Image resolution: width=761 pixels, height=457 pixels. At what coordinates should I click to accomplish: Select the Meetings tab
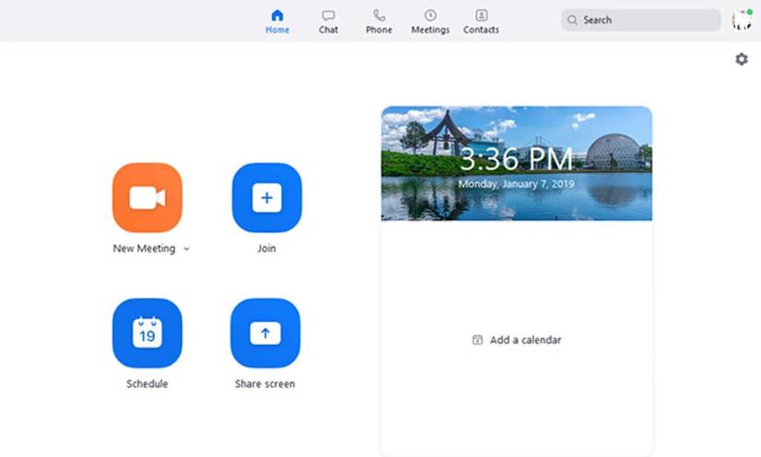pyautogui.click(x=430, y=21)
